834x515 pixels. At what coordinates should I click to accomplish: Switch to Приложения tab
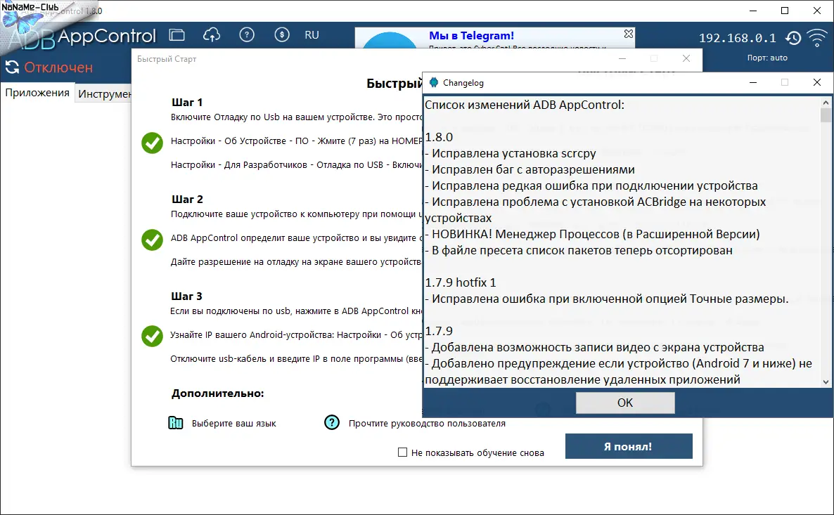click(x=37, y=93)
